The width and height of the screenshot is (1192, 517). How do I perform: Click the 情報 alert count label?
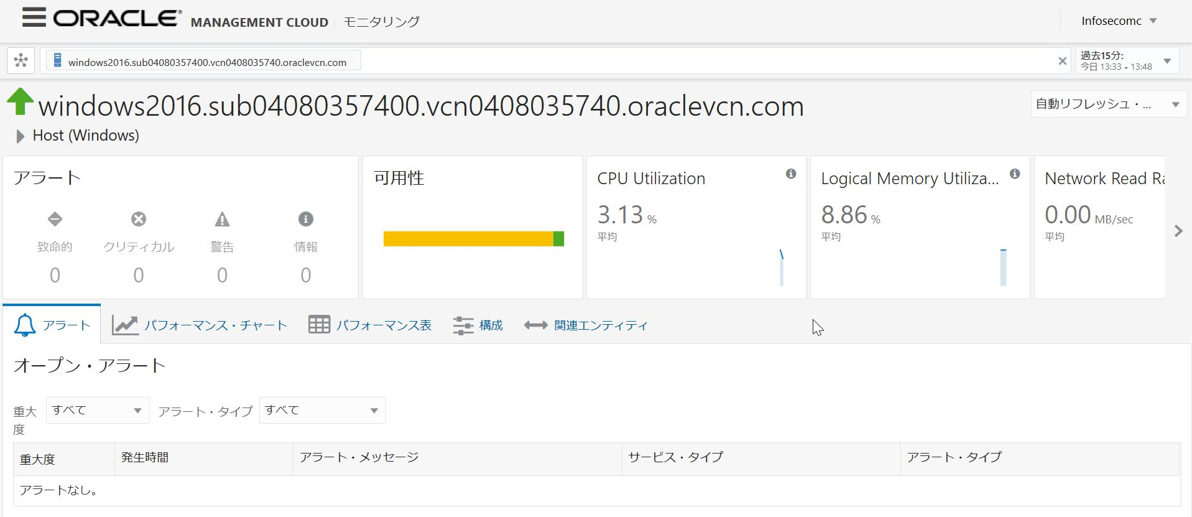pos(305,247)
